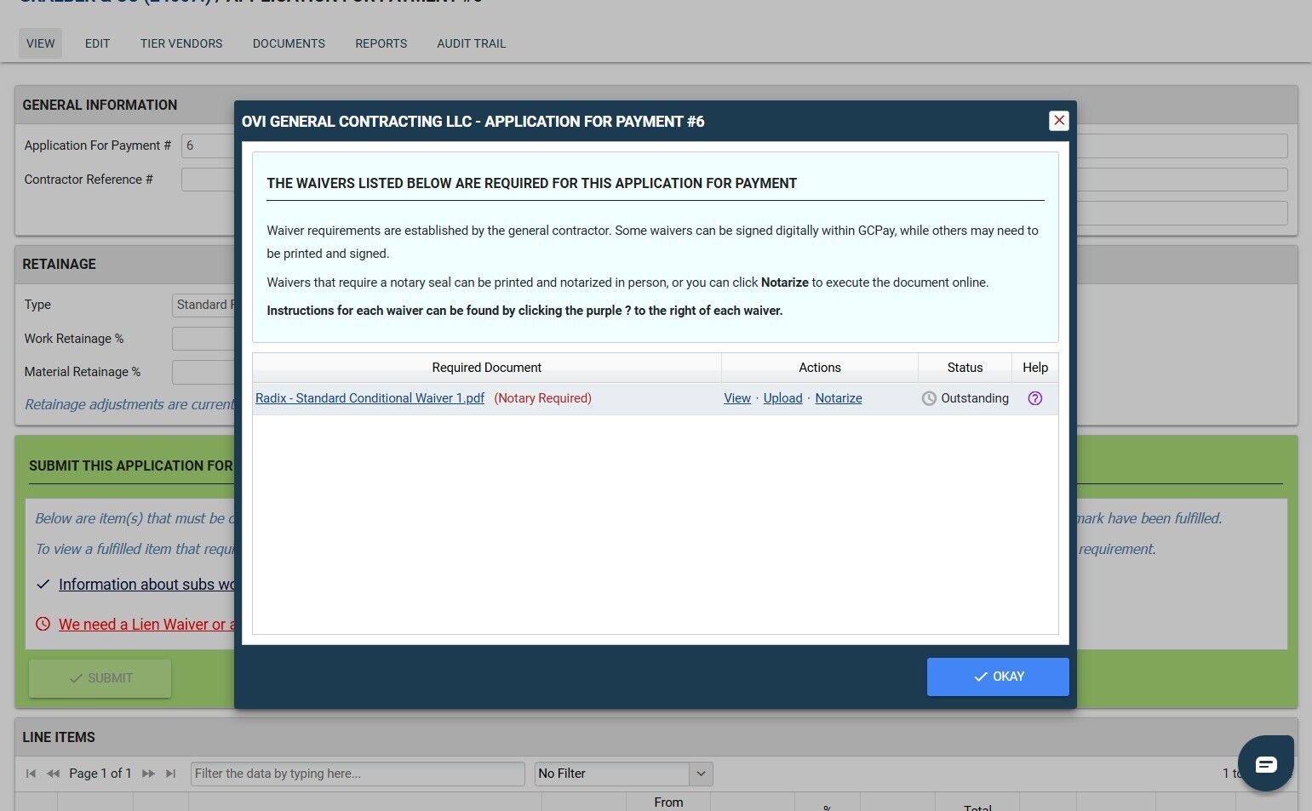Click the Page 1 of 1 indicator
Viewport: 1312px width, 811px height.
(100, 774)
